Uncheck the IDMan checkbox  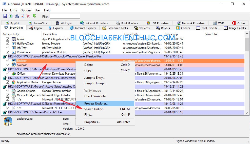8,73
